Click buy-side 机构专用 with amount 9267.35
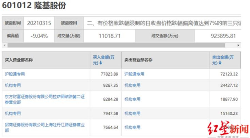 [13, 86]
